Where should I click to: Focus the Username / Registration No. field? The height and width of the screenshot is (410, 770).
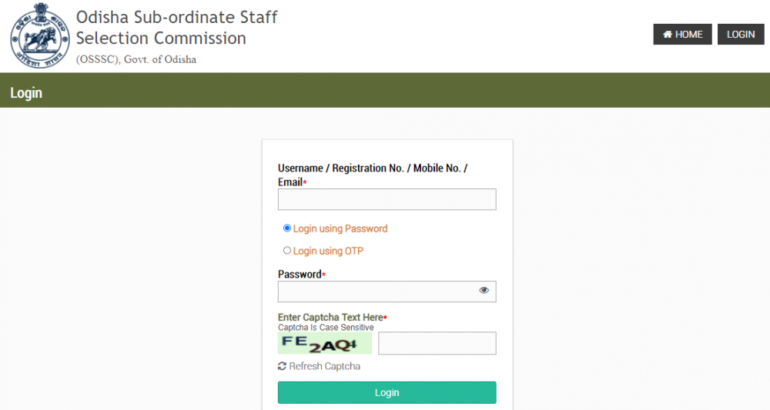click(x=387, y=199)
